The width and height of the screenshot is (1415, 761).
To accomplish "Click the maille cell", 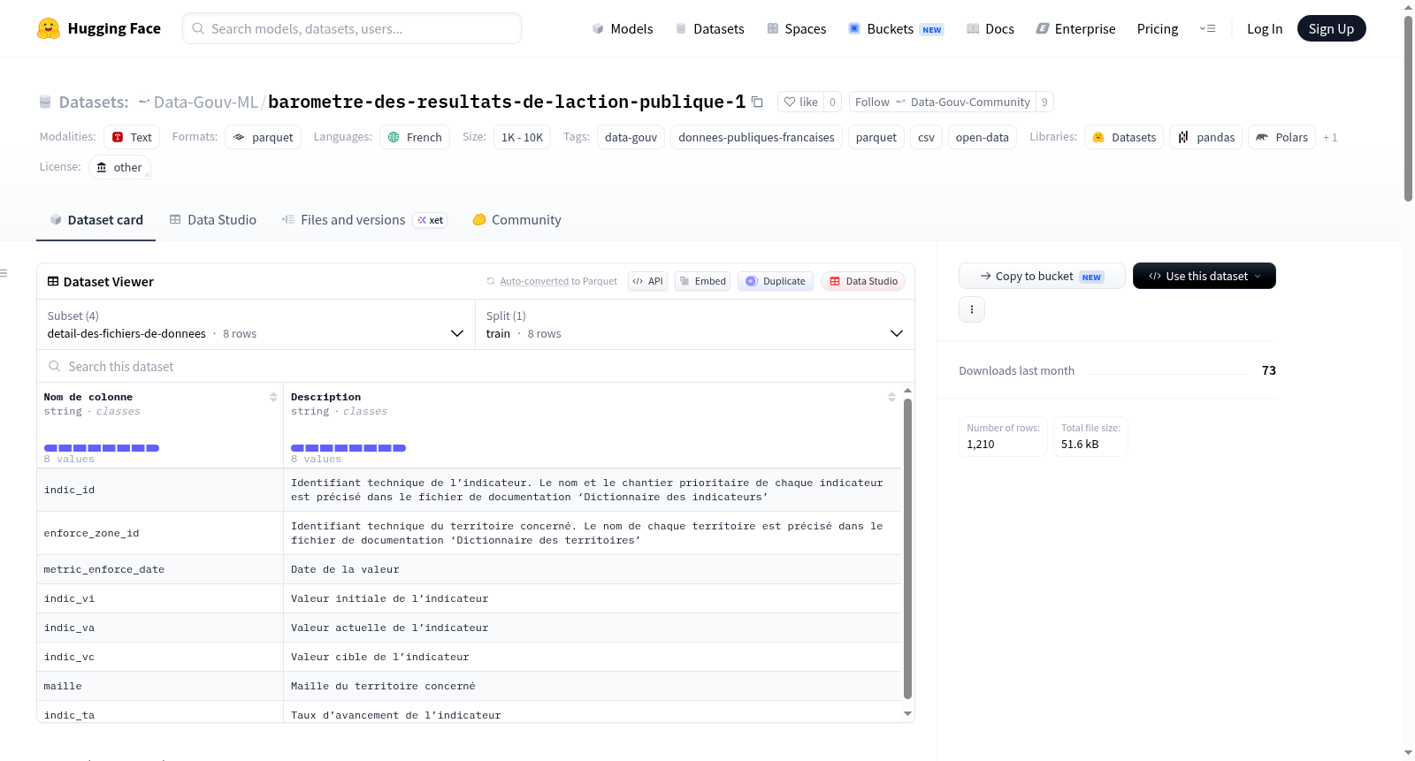I will 159,686.
